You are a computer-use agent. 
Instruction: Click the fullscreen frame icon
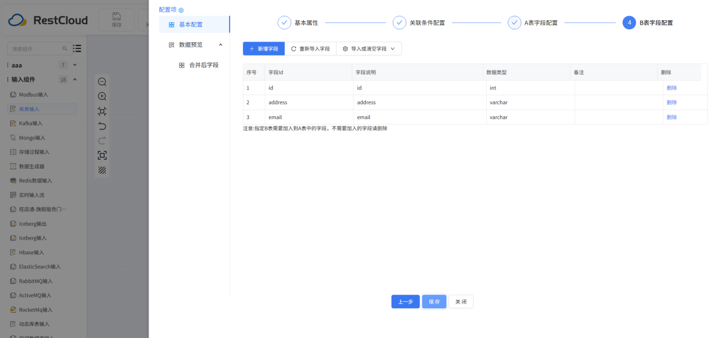tap(102, 155)
